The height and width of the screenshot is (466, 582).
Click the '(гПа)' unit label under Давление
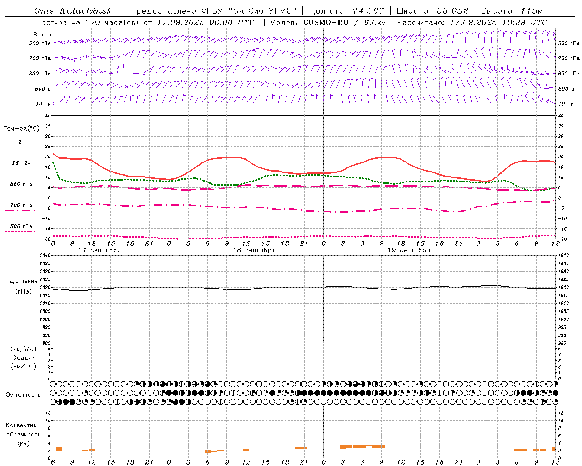click(23, 291)
